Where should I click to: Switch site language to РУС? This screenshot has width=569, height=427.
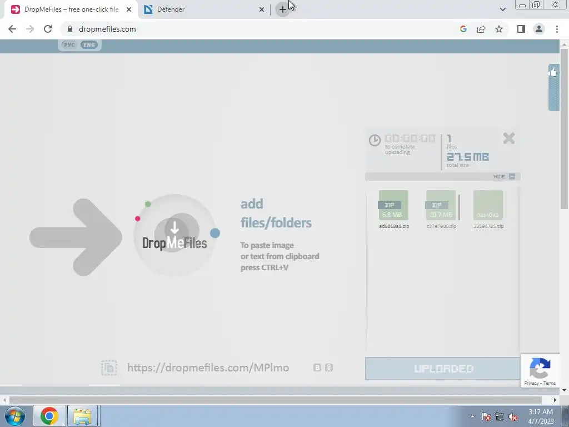tap(69, 45)
